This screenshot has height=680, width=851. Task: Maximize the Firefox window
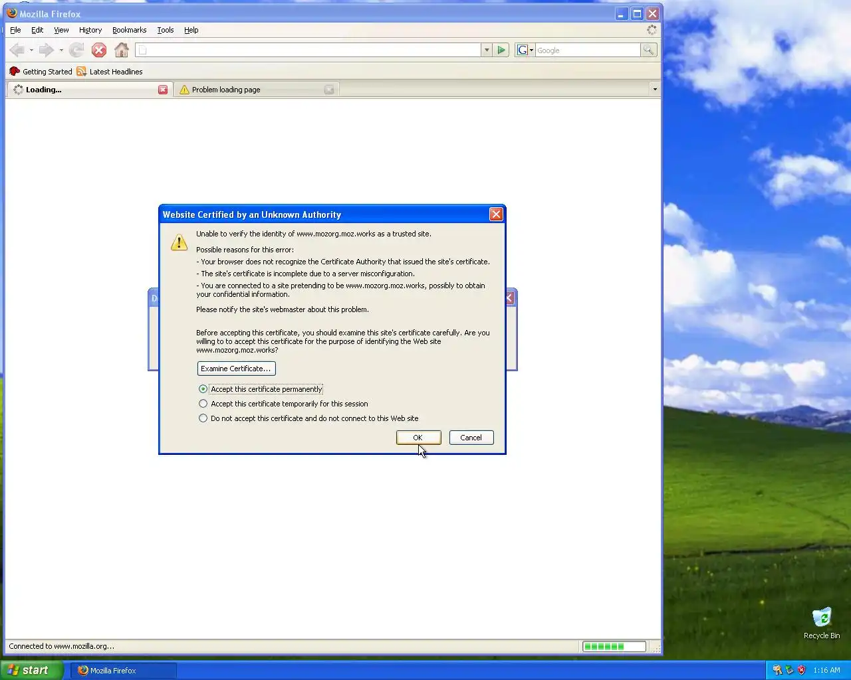click(637, 13)
